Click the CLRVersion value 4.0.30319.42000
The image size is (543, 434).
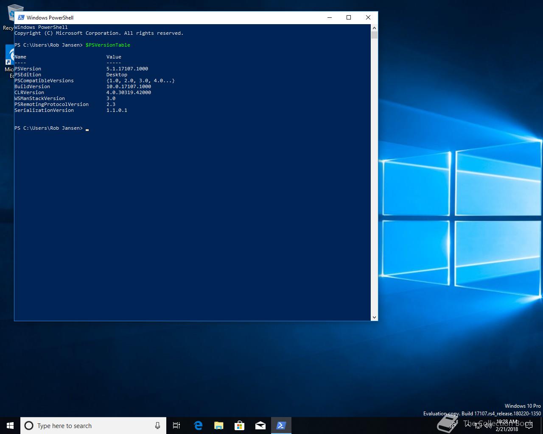pyautogui.click(x=129, y=92)
